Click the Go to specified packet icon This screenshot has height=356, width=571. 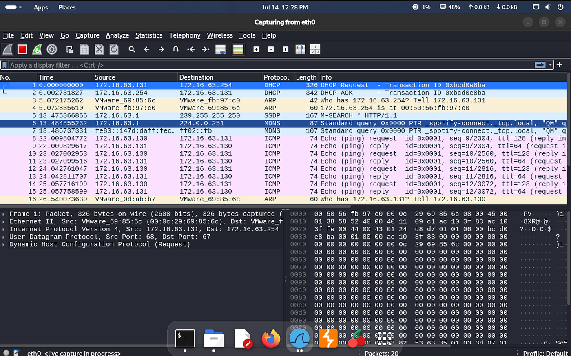coord(176,49)
